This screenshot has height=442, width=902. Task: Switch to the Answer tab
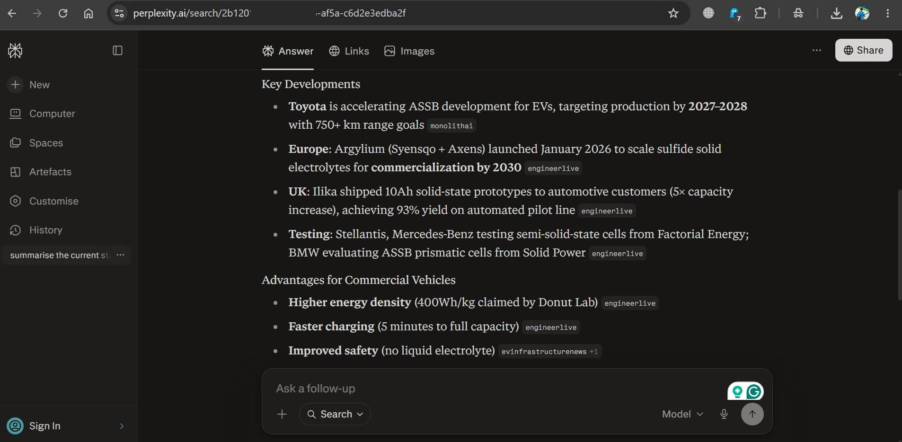(288, 51)
